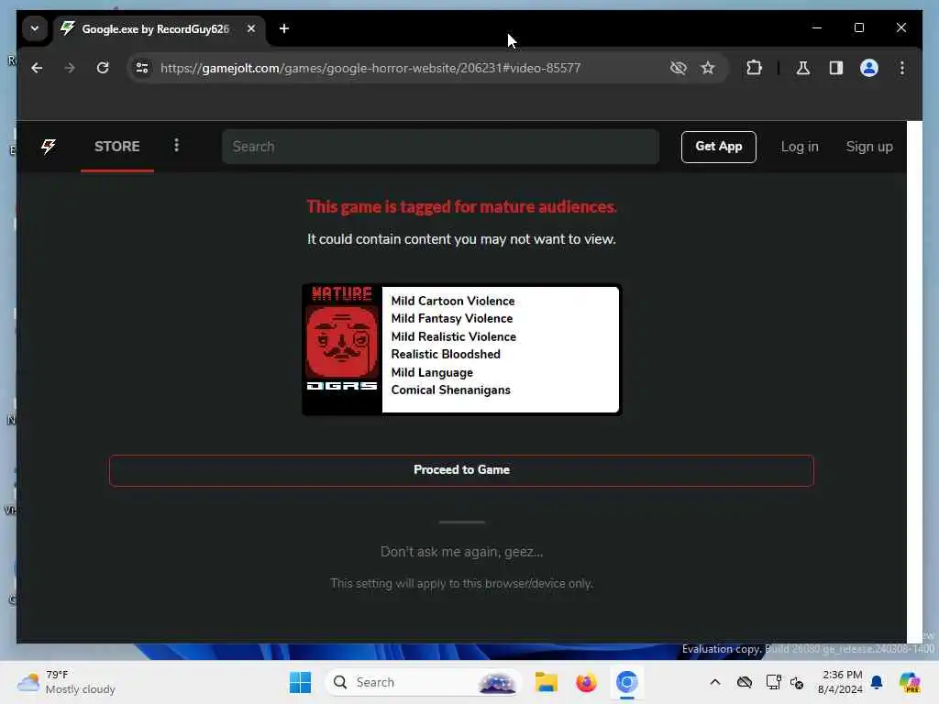The image size is (939, 704).
Task: Select the Google.exe by RecordGuy626 tab
Action: click(155, 28)
